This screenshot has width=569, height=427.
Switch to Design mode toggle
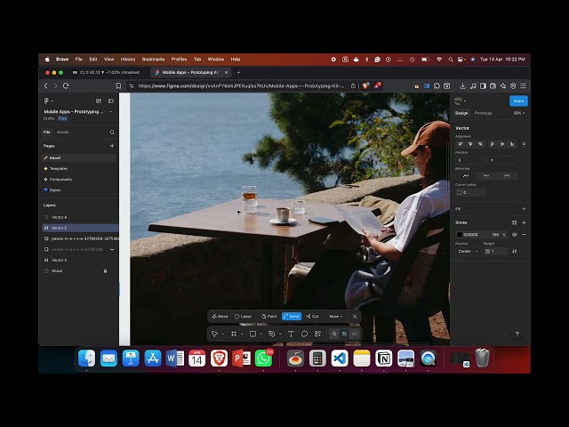344,334
